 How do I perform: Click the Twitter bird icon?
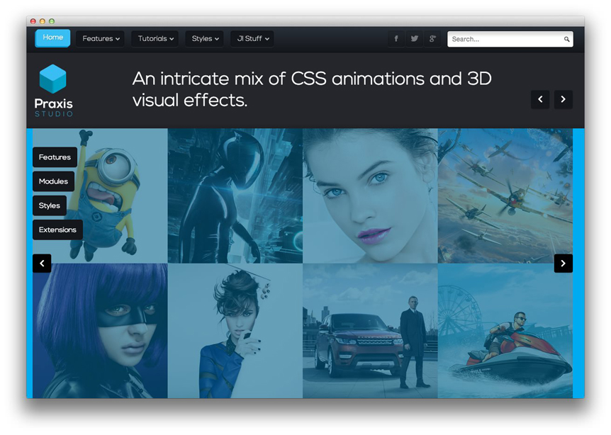[414, 39]
